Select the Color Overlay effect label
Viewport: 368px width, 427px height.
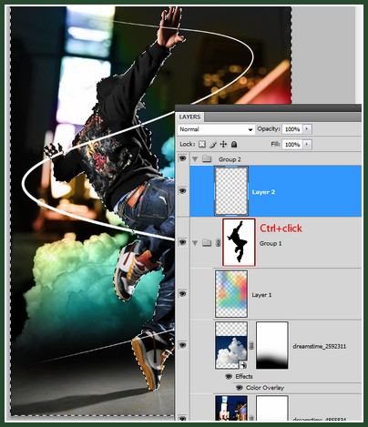pos(265,388)
